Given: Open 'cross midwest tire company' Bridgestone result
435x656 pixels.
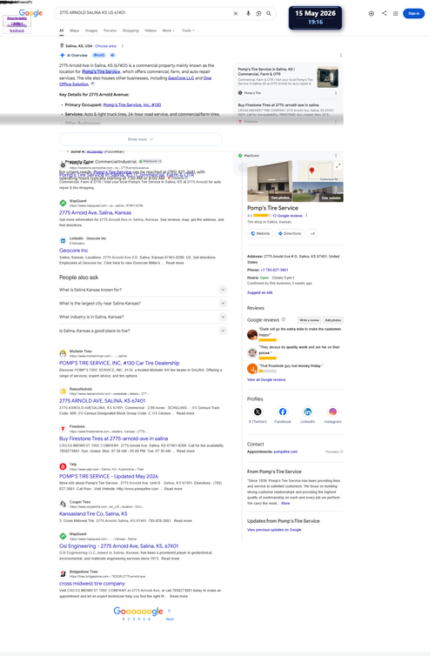Looking at the screenshot, I should 92,583.
